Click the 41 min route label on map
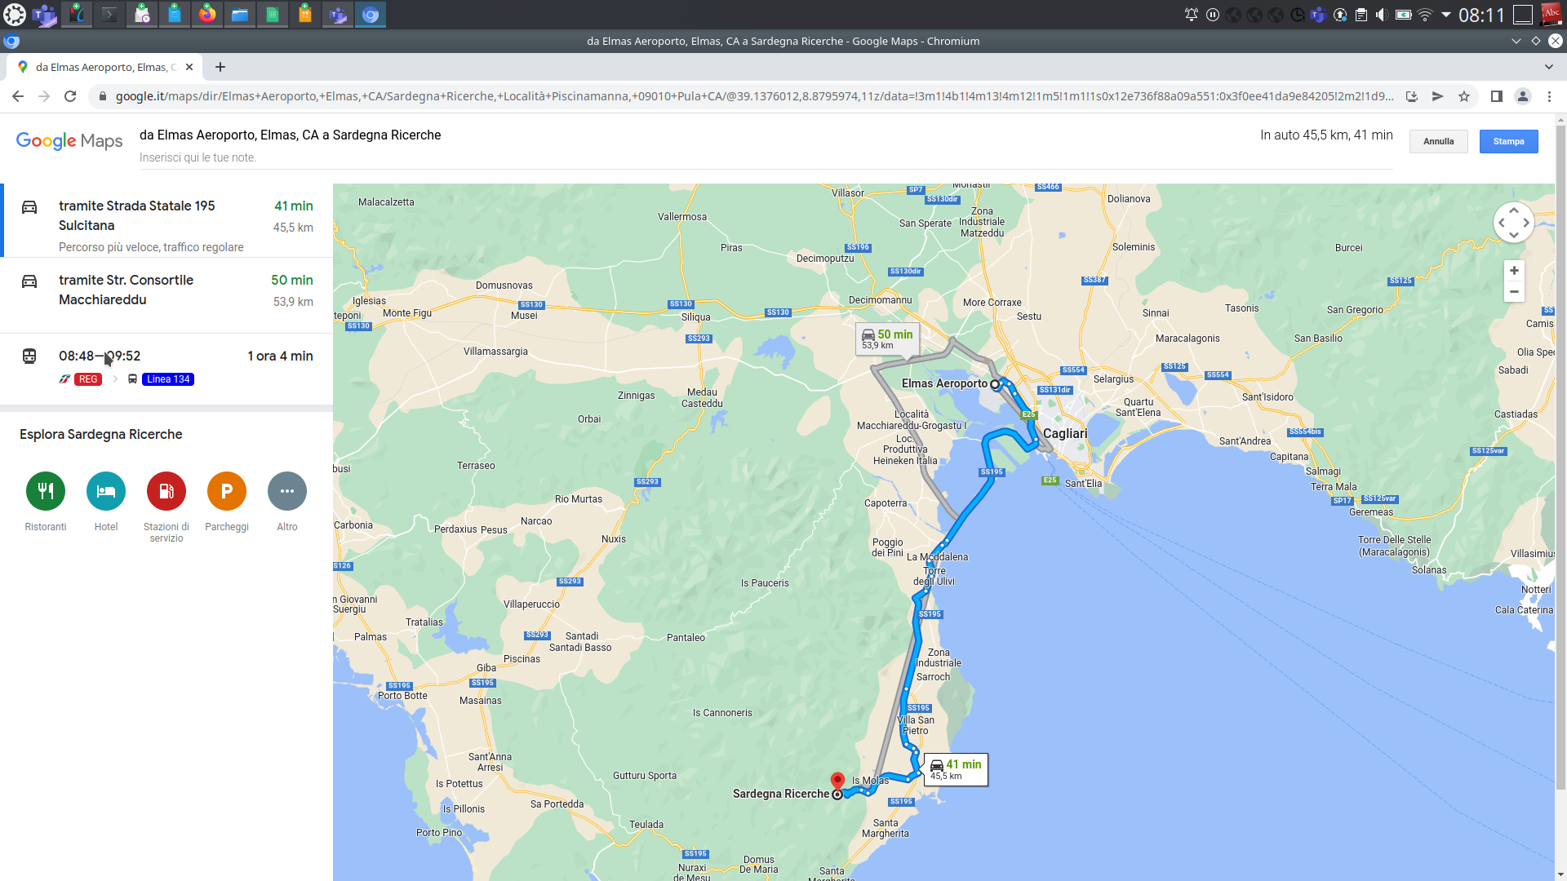Image resolution: width=1567 pixels, height=881 pixels. pyautogui.click(x=956, y=769)
